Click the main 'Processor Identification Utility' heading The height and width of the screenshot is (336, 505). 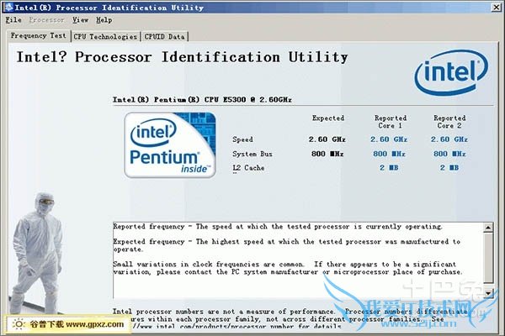click(183, 57)
